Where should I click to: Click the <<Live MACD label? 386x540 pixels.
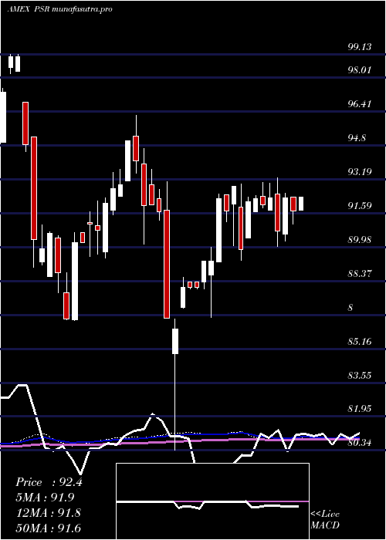tap(325, 520)
